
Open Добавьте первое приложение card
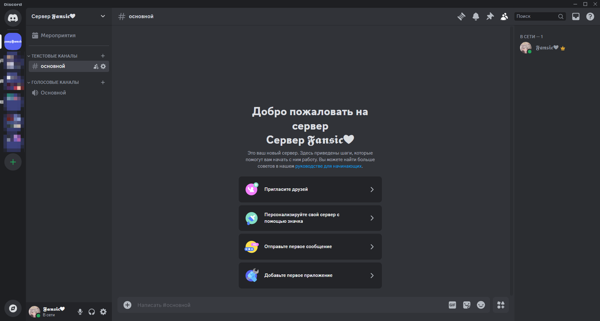pos(310,275)
